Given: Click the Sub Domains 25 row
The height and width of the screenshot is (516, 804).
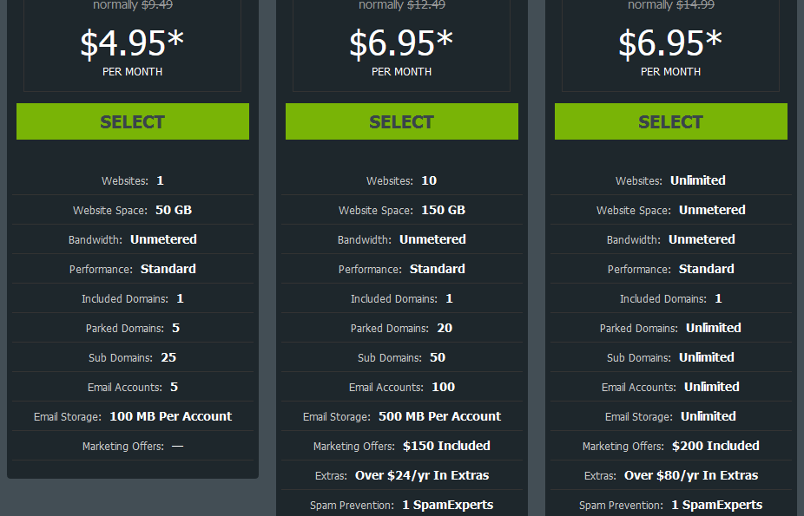Looking at the screenshot, I should (133, 357).
